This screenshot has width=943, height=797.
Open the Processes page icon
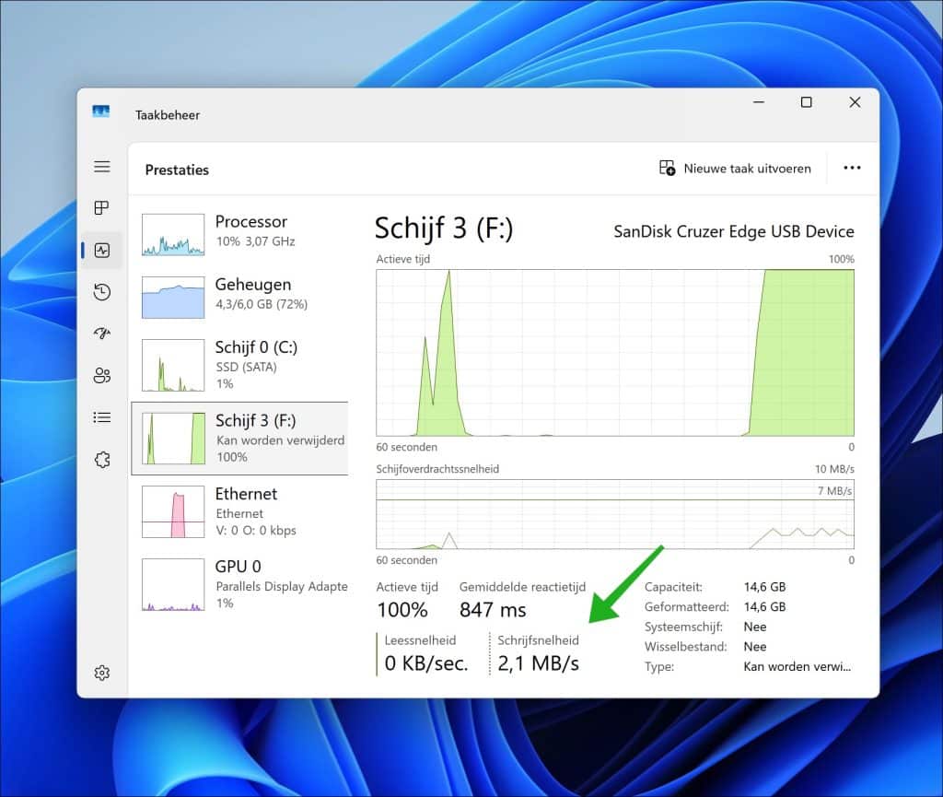[x=102, y=208]
